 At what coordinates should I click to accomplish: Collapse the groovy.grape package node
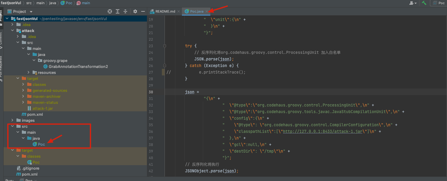34,60
